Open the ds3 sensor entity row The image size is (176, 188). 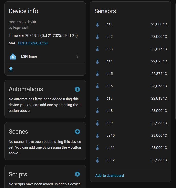point(131,49)
